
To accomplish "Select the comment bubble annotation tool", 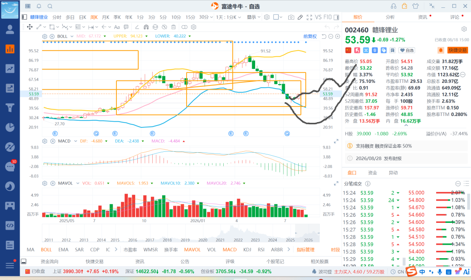I will [126, 27].
